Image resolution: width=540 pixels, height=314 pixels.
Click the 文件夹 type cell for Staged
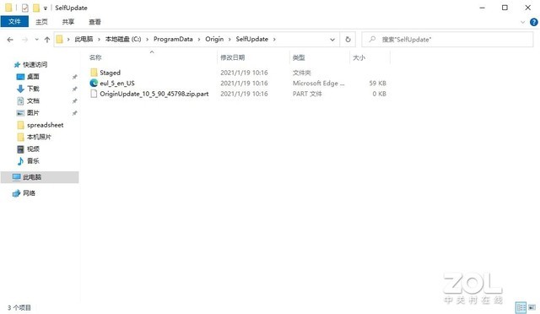click(302, 73)
